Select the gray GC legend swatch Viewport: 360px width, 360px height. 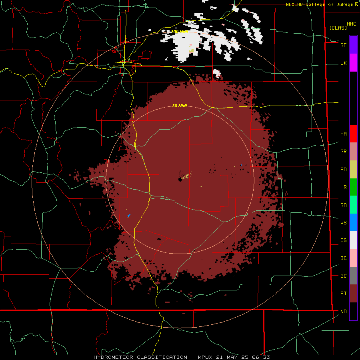pyautogui.click(x=353, y=276)
